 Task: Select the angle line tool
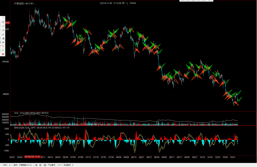coord(3,34)
